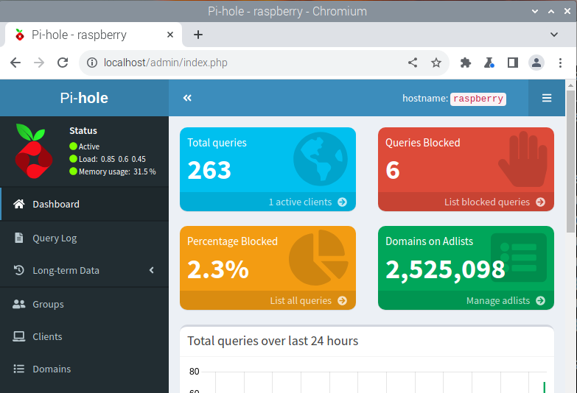This screenshot has height=393, width=577.
Task: Go to Dashboard in sidebar
Action: [84, 204]
